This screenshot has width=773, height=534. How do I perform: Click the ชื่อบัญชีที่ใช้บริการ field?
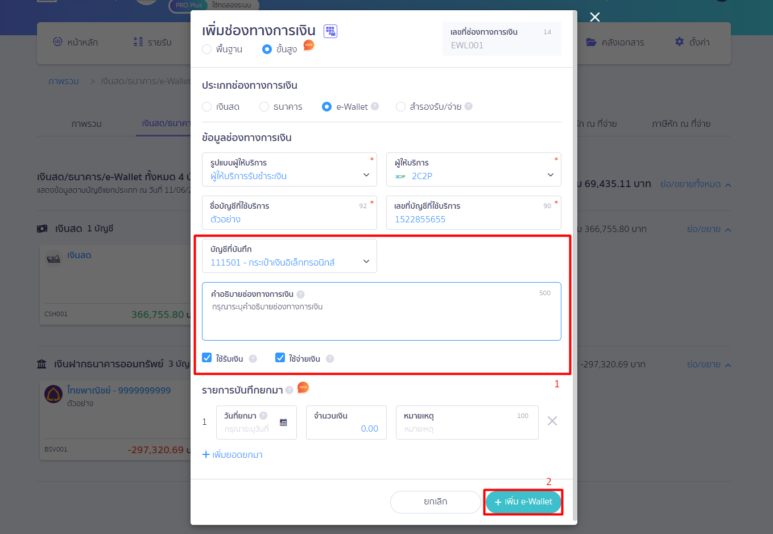pyautogui.click(x=290, y=213)
